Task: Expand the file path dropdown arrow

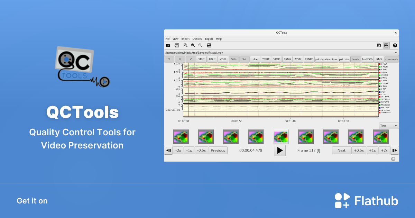Action: click(396, 53)
